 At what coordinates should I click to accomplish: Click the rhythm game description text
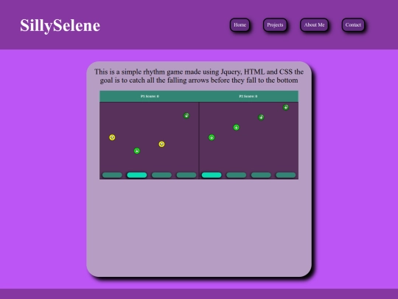point(199,76)
